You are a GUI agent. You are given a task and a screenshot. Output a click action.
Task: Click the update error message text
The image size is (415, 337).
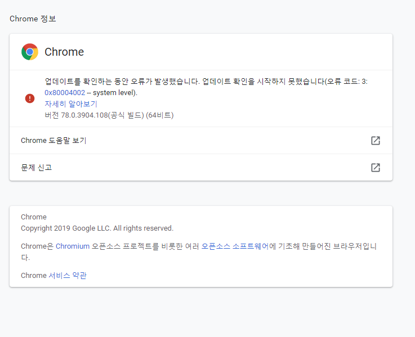(206, 82)
